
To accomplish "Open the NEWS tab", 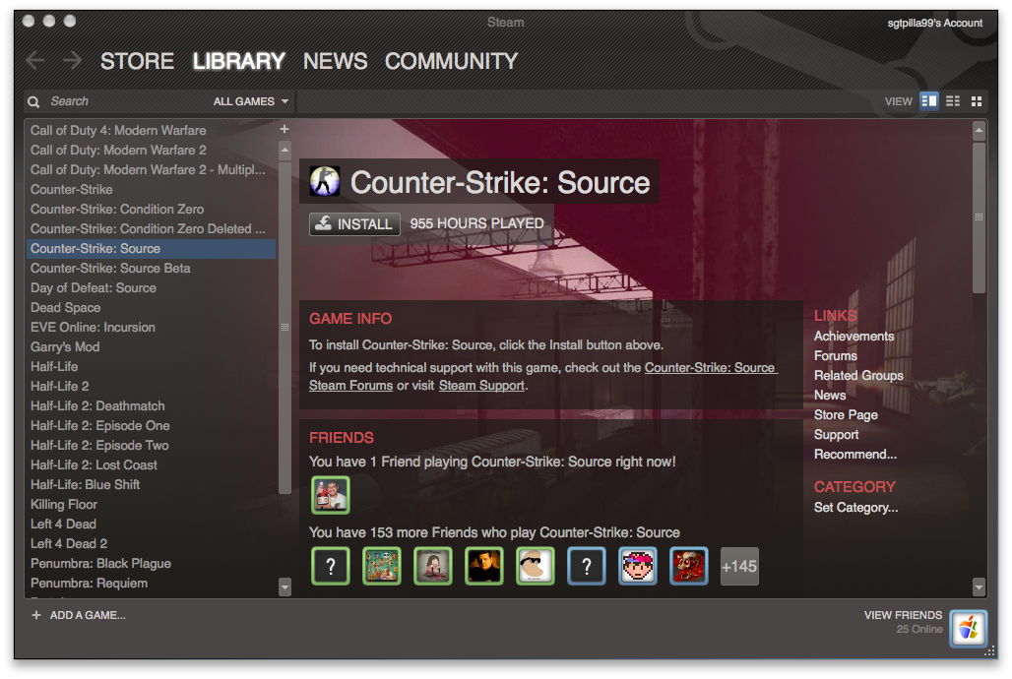I will pos(335,61).
